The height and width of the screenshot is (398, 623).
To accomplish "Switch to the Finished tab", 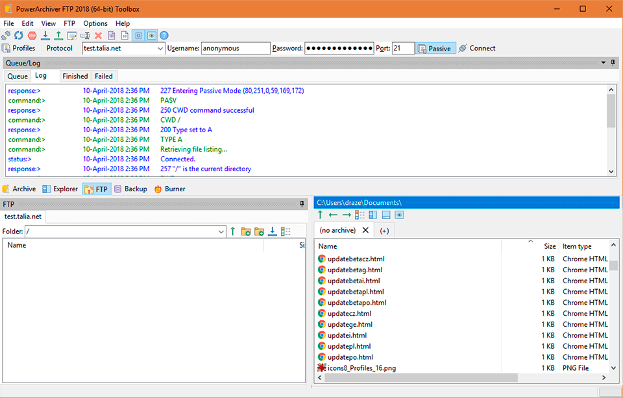I will [75, 76].
